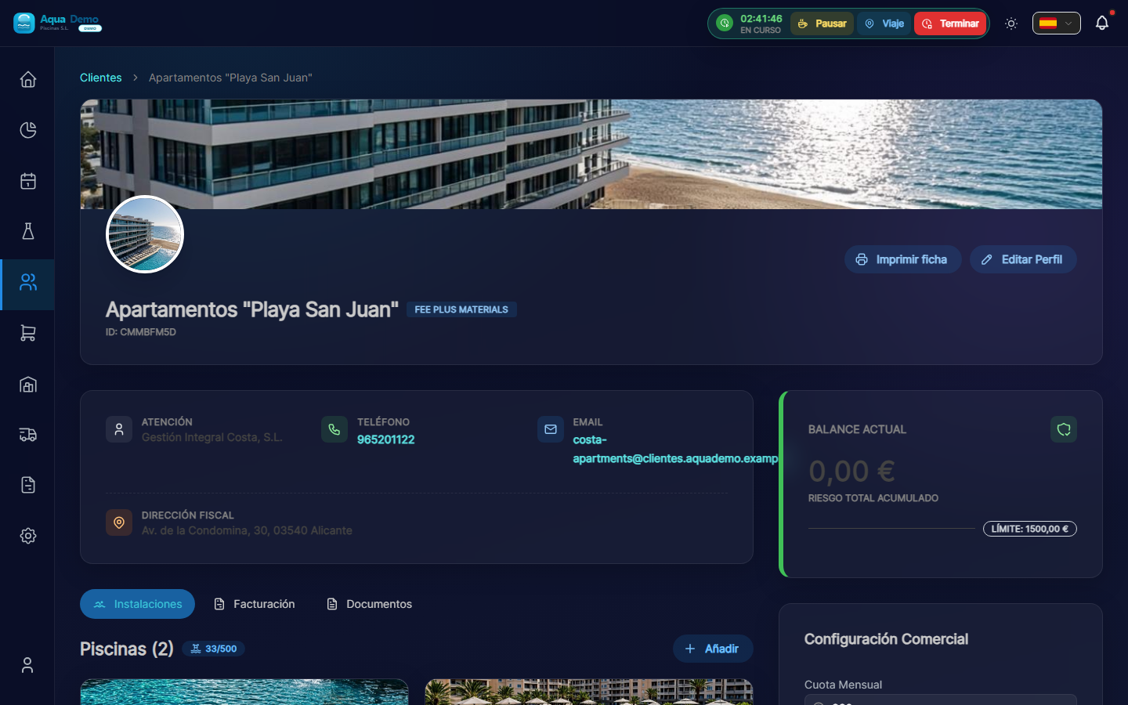
Task: Open the user profile icon at sidebar bottom
Action: [x=27, y=665]
